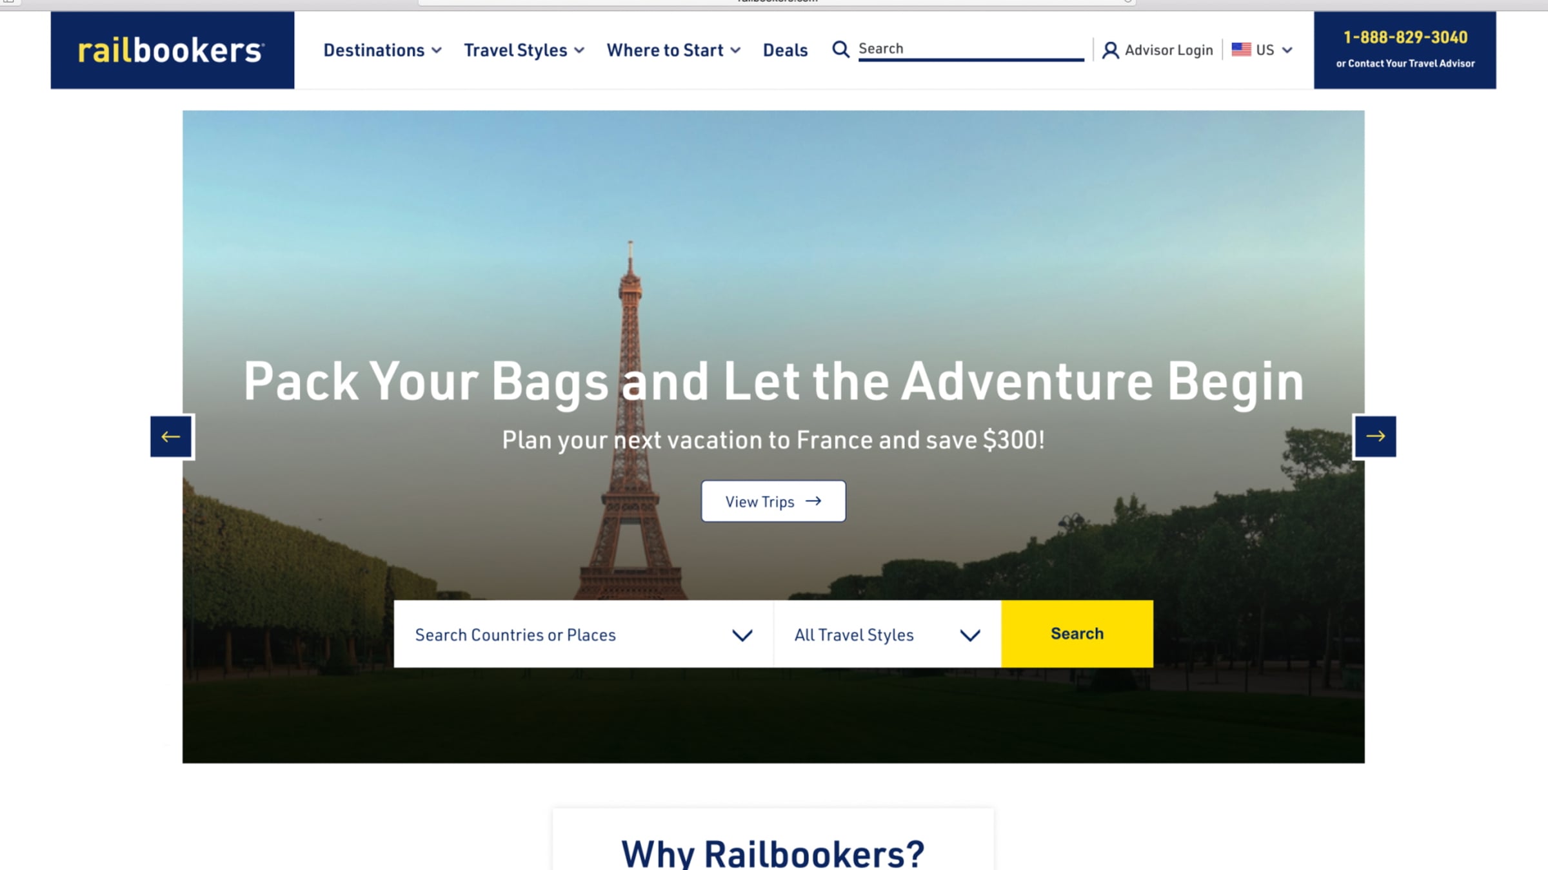Click the magnifying glass search icon

coord(840,49)
